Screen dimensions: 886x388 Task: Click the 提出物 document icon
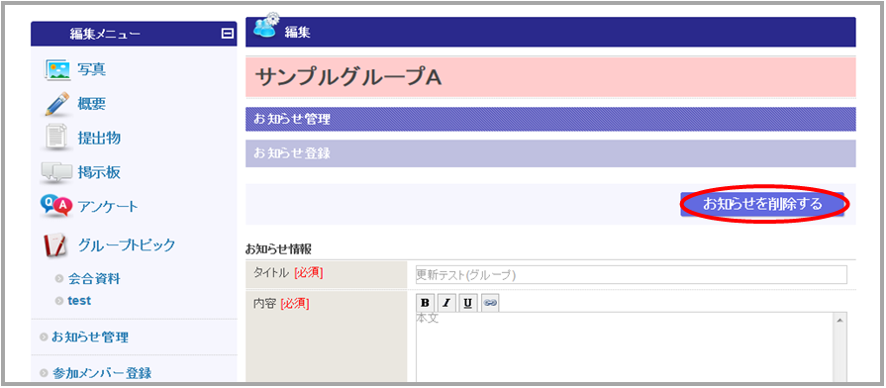(x=56, y=139)
